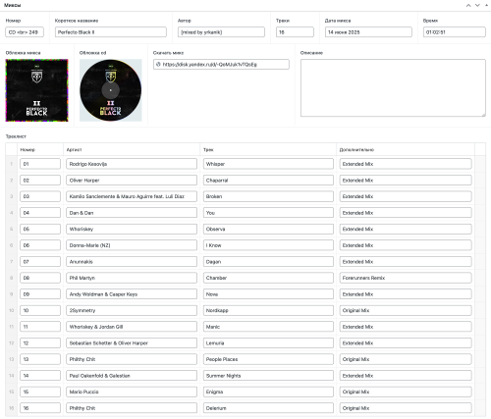Edit artist field 'Mario Puccio'
Image resolution: width=491 pixels, height=419 pixels.
(132, 392)
